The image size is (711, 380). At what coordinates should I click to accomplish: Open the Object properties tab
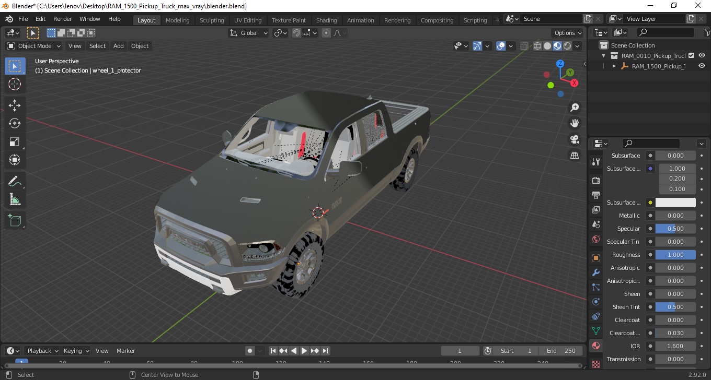click(596, 258)
